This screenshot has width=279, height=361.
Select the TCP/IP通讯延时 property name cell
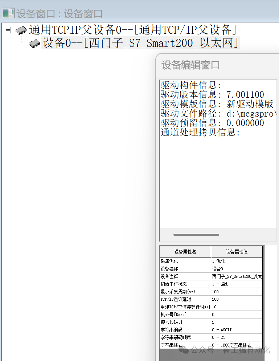185,299
